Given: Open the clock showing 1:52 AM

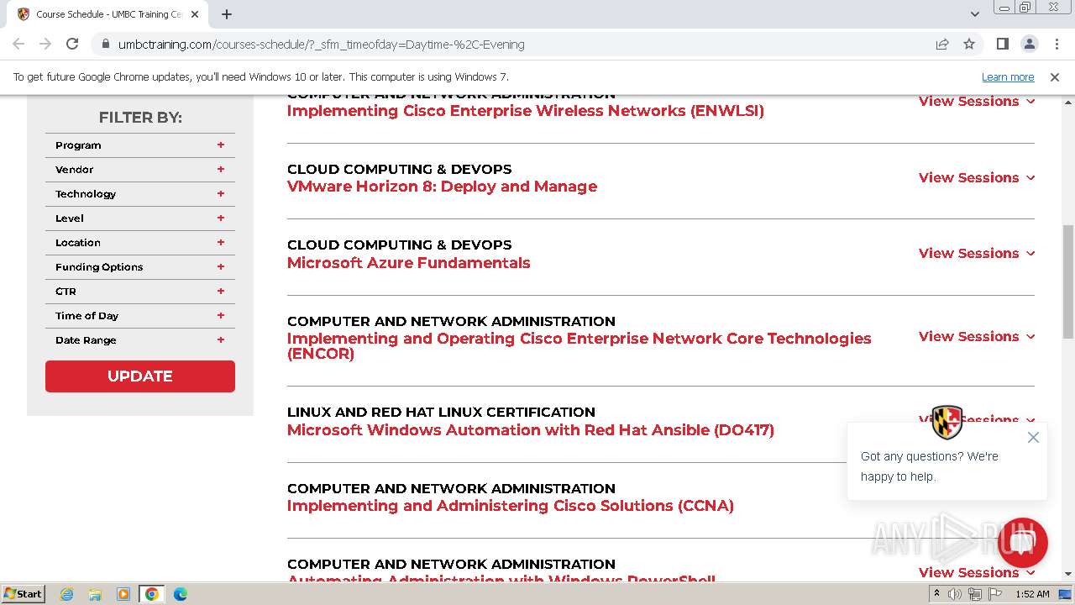Looking at the screenshot, I should point(1032,594).
